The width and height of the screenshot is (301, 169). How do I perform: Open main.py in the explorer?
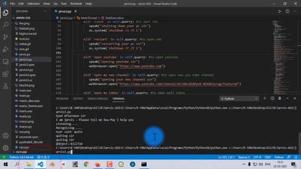tap(24, 95)
